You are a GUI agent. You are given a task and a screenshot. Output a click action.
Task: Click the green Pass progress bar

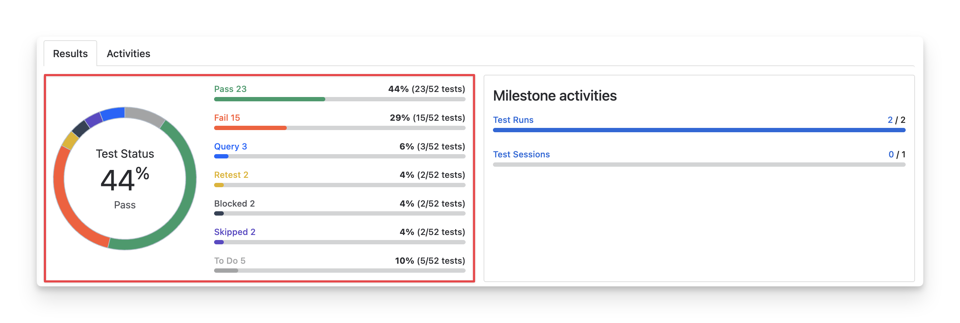(x=269, y=100)
